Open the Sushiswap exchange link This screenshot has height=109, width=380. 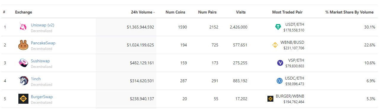point(40,61)
